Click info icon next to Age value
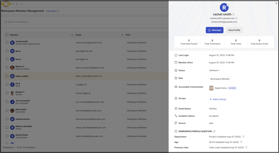279x153 pixels. coord(241,142)
